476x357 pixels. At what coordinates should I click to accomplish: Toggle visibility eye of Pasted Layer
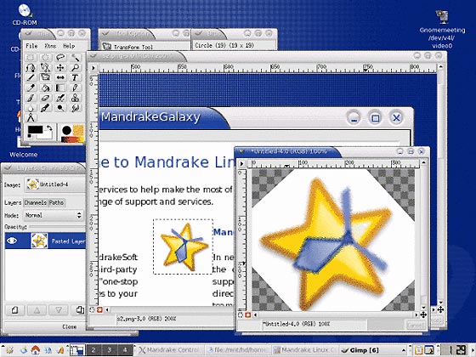[x=12, y=241]
